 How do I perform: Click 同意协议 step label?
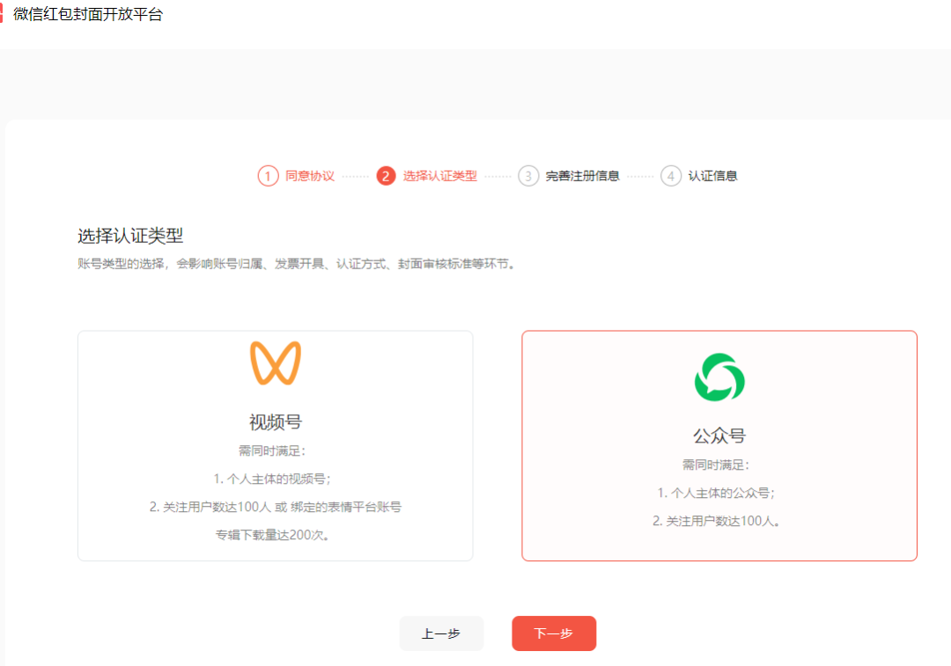pyautogui.click(x=310, y=176)
